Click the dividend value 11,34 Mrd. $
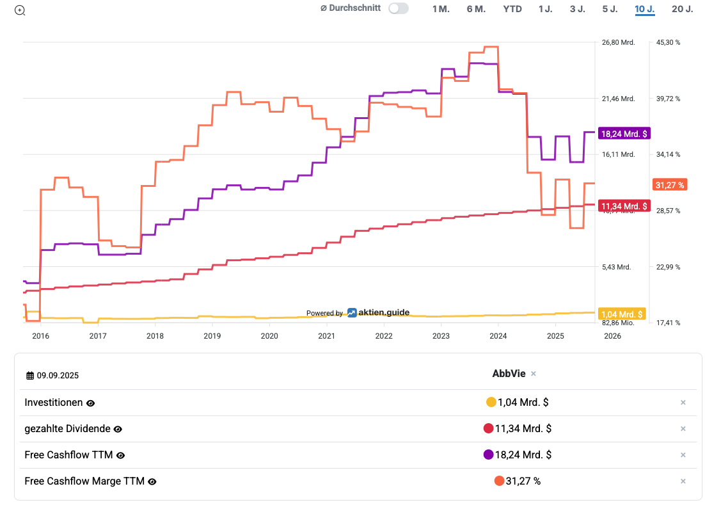This screenshot has height=507, width=705. [523, 428]
